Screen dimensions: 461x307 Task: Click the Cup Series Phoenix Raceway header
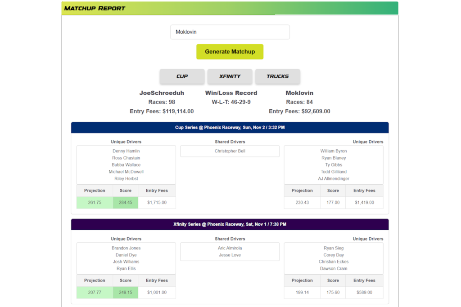(x=230, y=128)
